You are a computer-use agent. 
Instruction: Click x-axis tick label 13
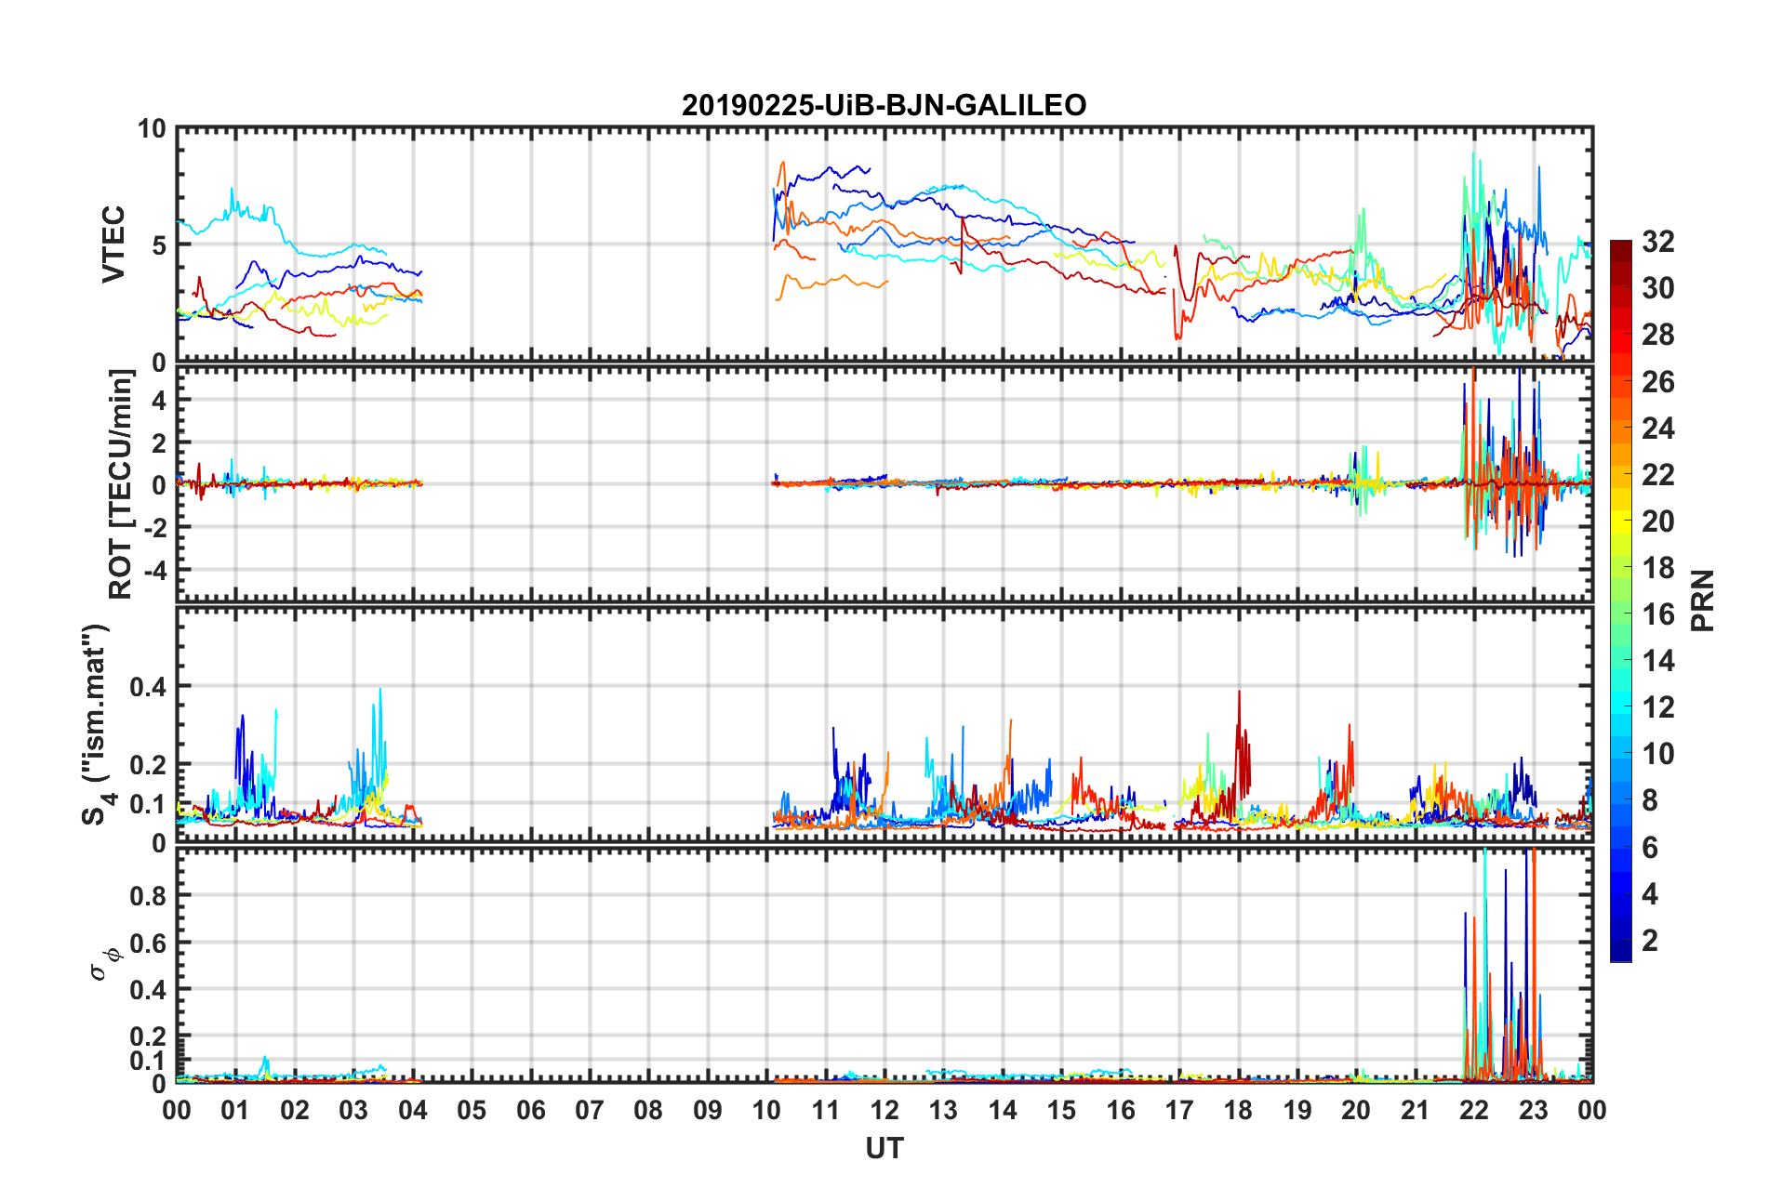point(943,1110)
